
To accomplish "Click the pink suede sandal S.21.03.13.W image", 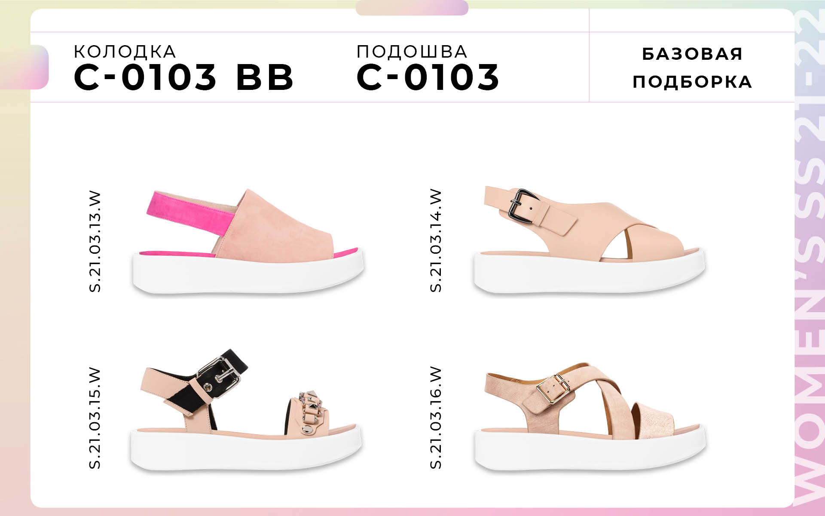I will [x=248, y=242].
